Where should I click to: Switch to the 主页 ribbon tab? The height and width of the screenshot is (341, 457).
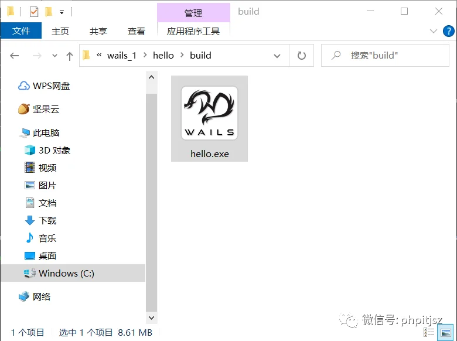pos(60,31)
